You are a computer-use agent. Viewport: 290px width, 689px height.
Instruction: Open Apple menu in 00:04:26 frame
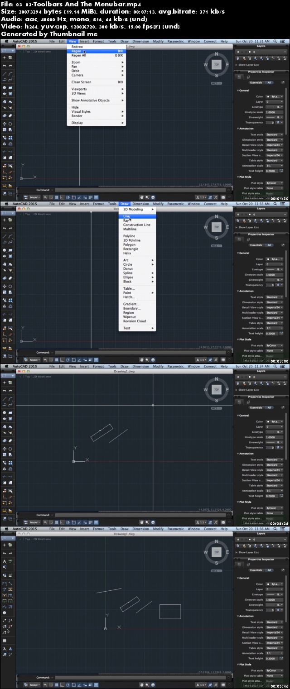(x=7, y=366)
